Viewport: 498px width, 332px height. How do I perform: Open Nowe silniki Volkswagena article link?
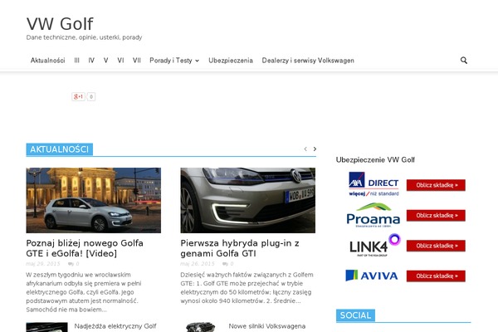267,326
